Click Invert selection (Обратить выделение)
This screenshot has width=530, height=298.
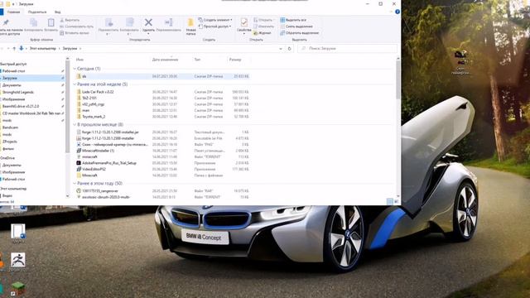300,33
